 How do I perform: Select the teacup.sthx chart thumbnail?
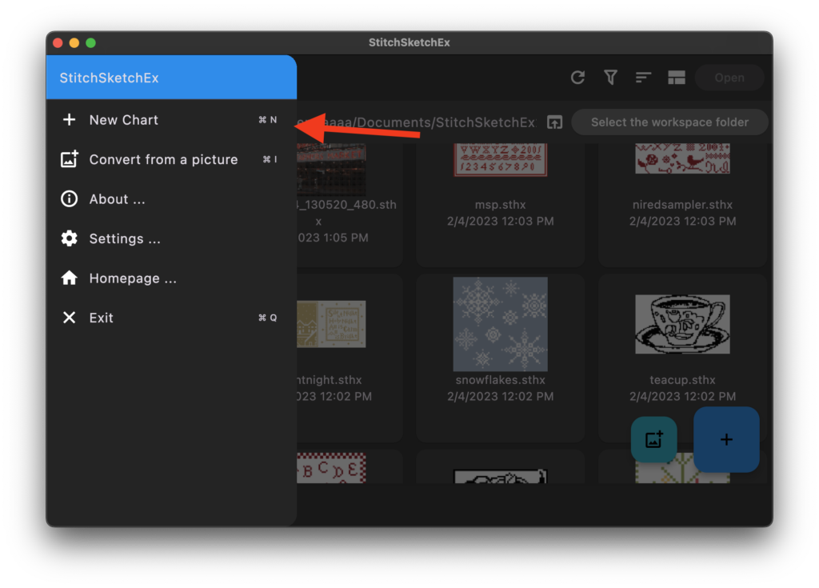tap(682, 324)
